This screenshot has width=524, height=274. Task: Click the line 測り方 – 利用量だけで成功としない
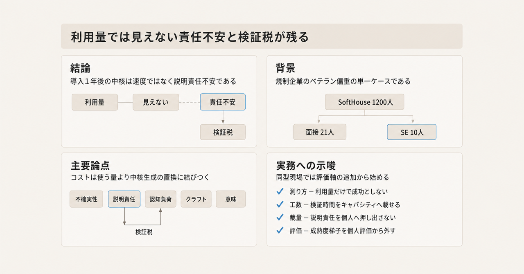click(x=339, y=191)
